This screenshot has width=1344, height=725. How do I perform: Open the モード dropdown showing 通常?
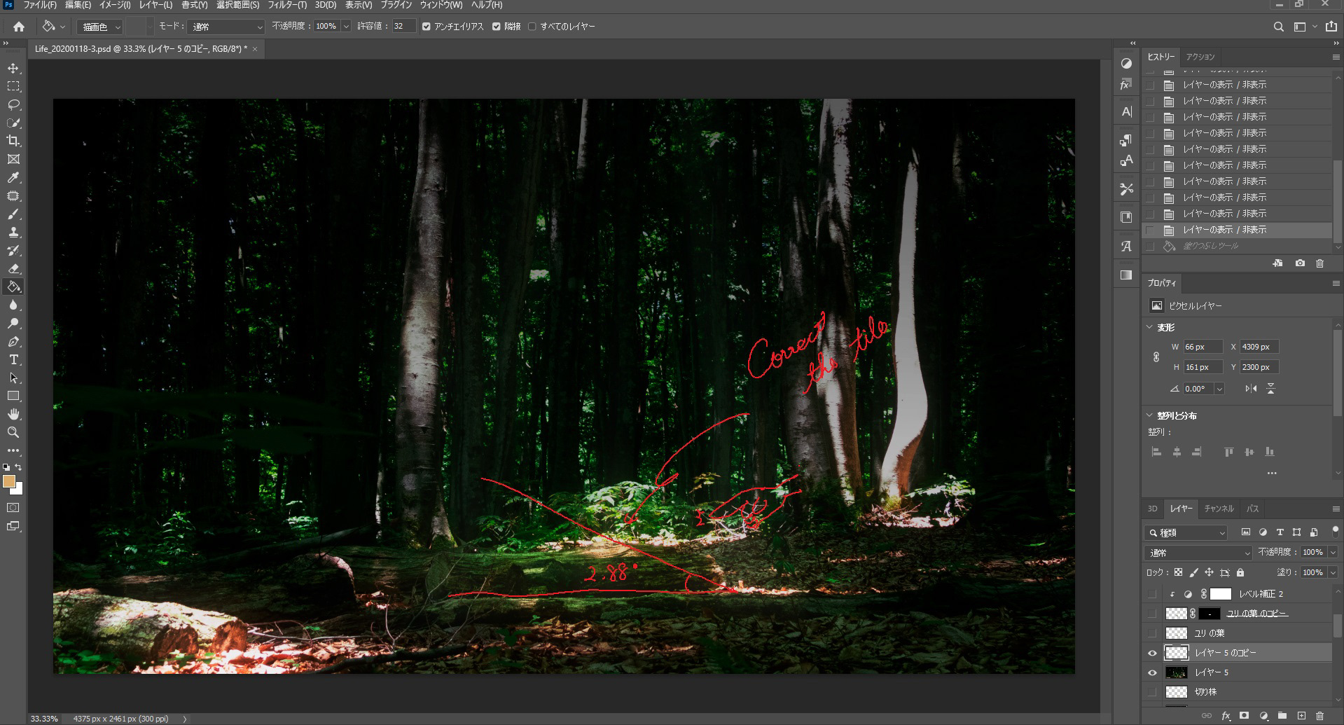[x=226, y=27]
